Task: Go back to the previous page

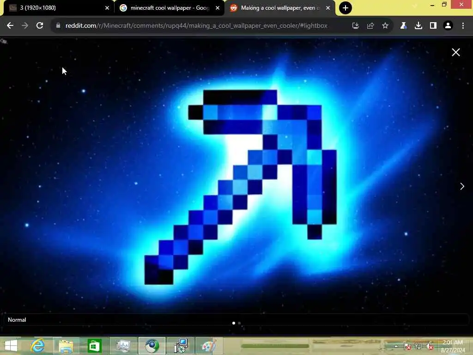Action: [x=10, y=26]
